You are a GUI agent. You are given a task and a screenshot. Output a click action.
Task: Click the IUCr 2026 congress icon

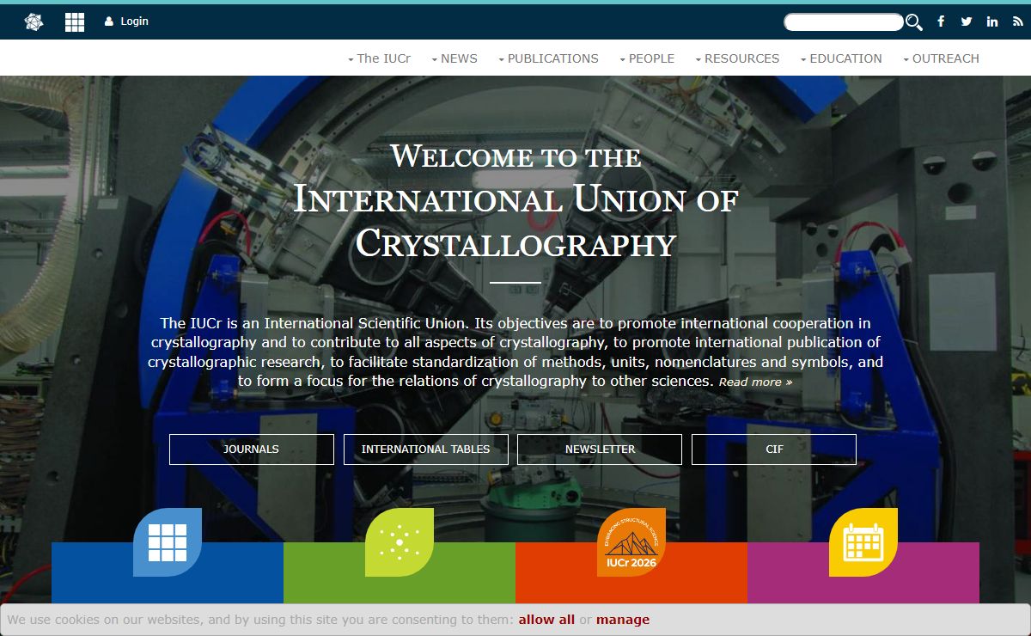631,542
